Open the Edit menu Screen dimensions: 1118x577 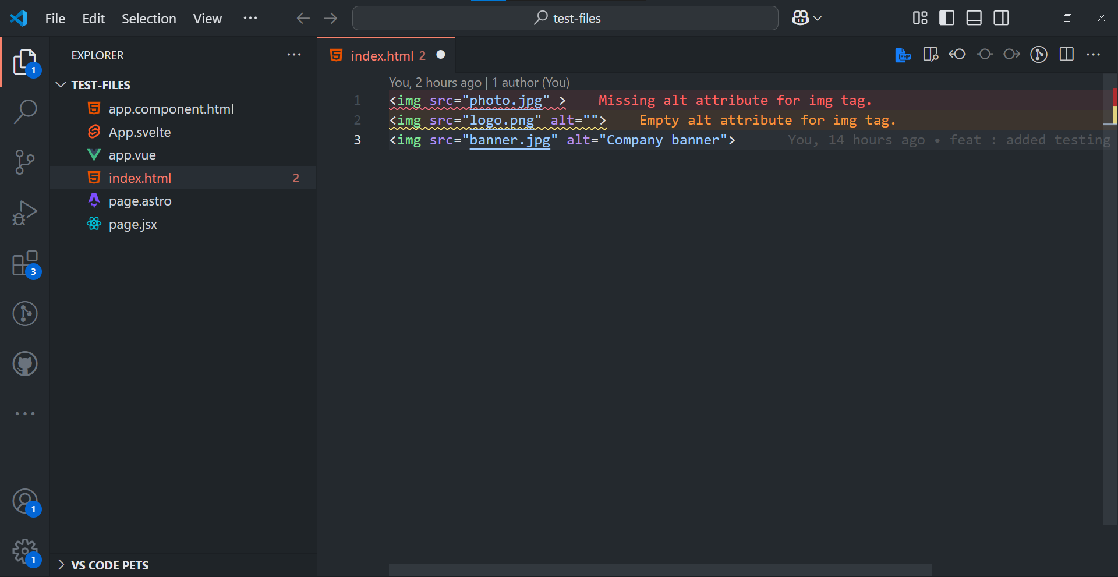pos(93,19)
